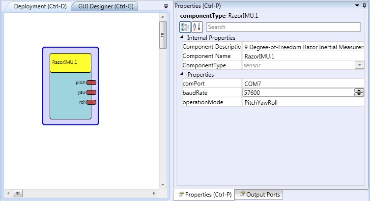Open the document tab list dropdown arrow
The width and height of the screenshot is (370, 201).
point(166,6)
